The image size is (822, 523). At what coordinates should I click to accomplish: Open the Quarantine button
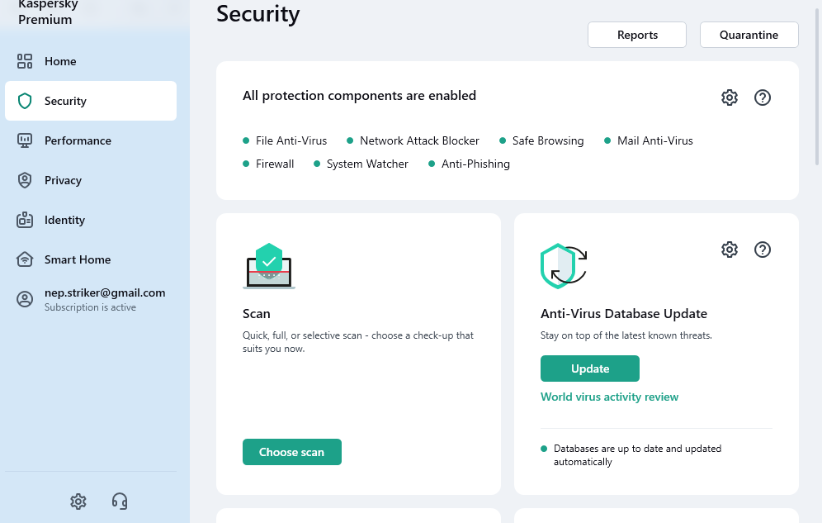749,35
